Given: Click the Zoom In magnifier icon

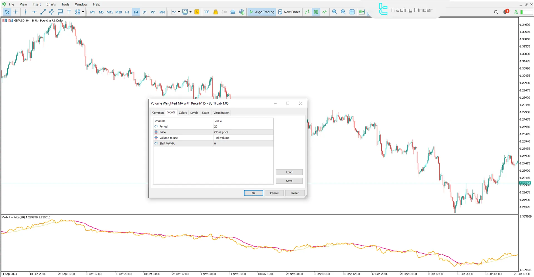Looking at the screenshot, I should [335, 12].
